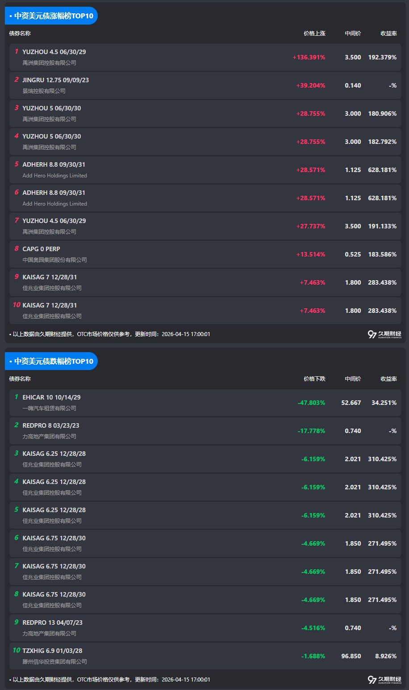409x690 pixels.
Task: Click the -47.803% price drop value
Action: pos(311,403)
